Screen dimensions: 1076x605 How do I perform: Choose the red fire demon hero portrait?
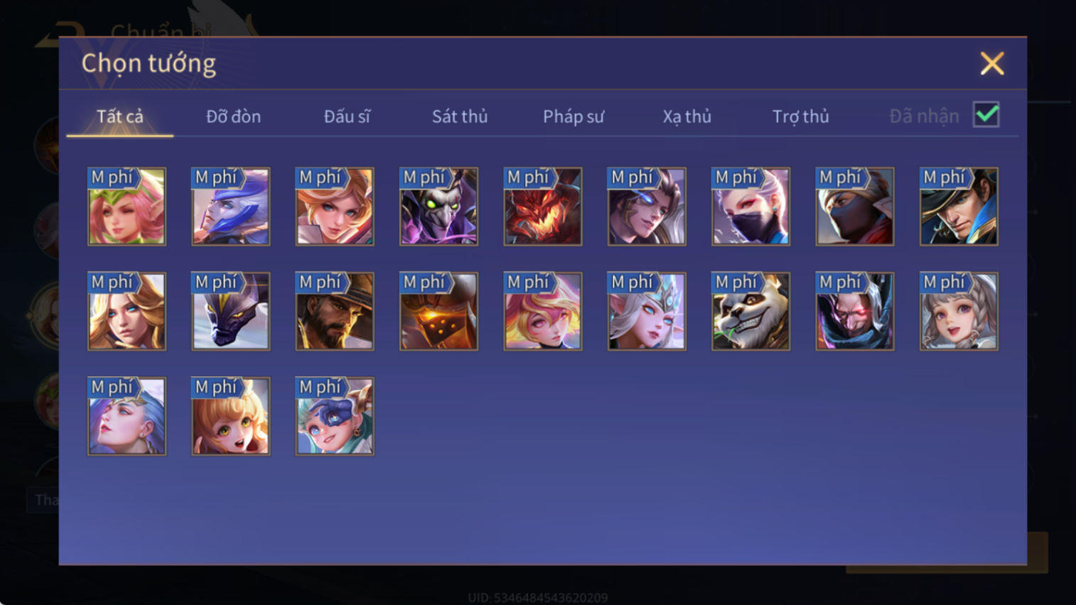pyautogui.click(x=542, y=207)
